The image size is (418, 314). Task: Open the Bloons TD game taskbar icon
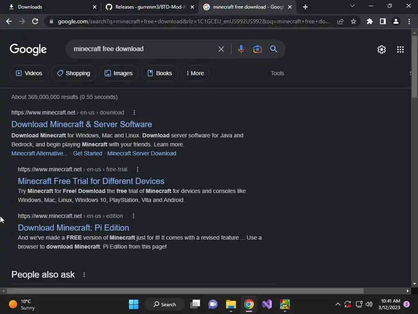click(x=285, y=304)
